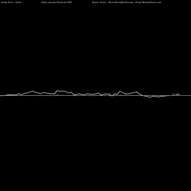Click the '(2day smooth) Charts for EVG' label
Screen dimensions: 191x191
click(57, 2)
